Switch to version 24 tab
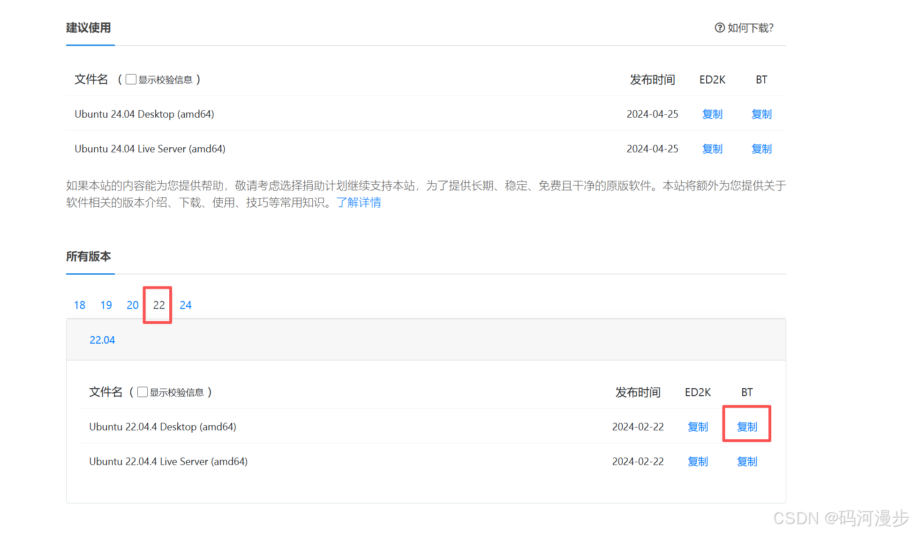 click(186, 305)
